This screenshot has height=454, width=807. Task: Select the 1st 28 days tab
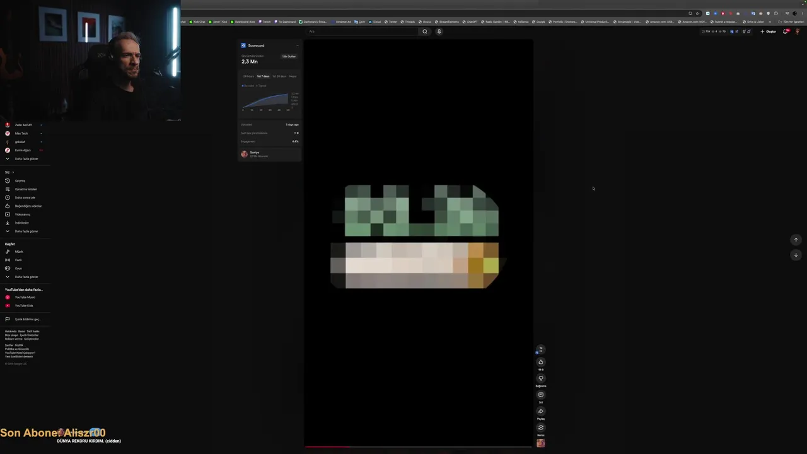pyautogui.click(x=279, y=76)
